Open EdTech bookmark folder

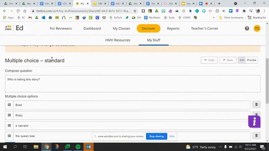[116, 18]
